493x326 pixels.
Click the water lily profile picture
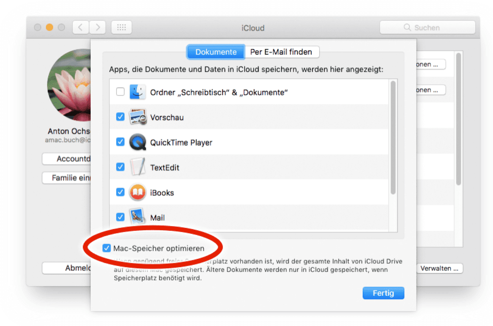[x=69, y=85]
